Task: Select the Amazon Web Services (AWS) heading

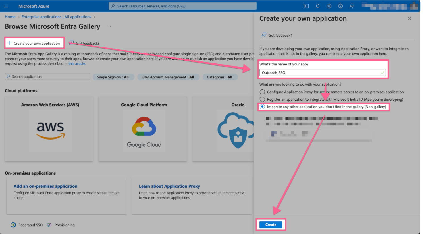Action: 50,105
